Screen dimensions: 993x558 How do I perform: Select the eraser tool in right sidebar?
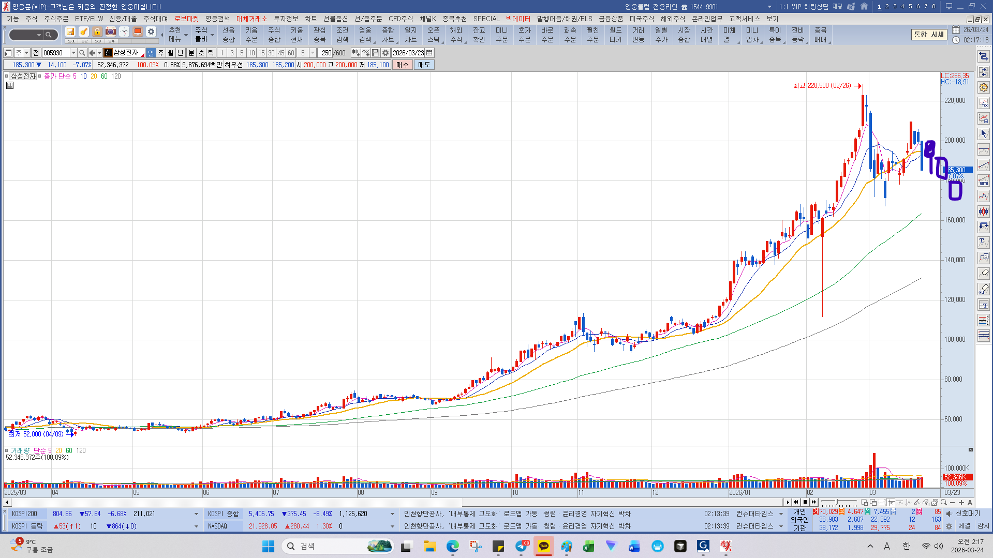(984, 274)
